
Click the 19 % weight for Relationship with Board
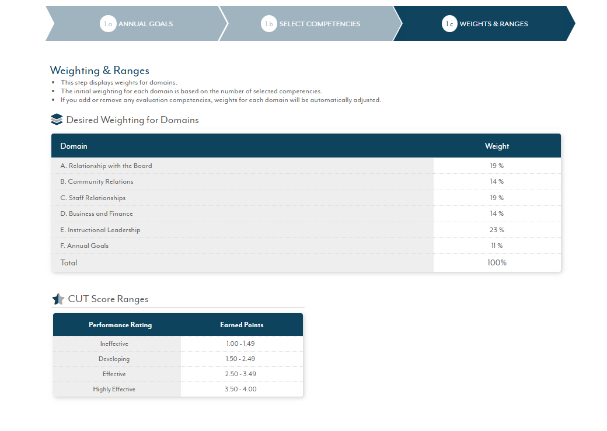pos(497,166)
